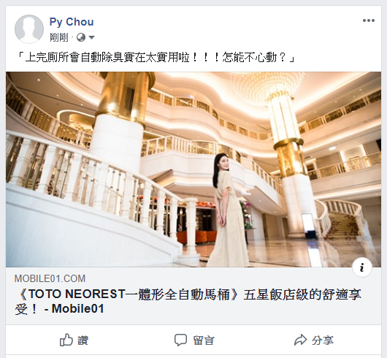
Task: Open the post timestamp 剛剛
Action: 58,37
